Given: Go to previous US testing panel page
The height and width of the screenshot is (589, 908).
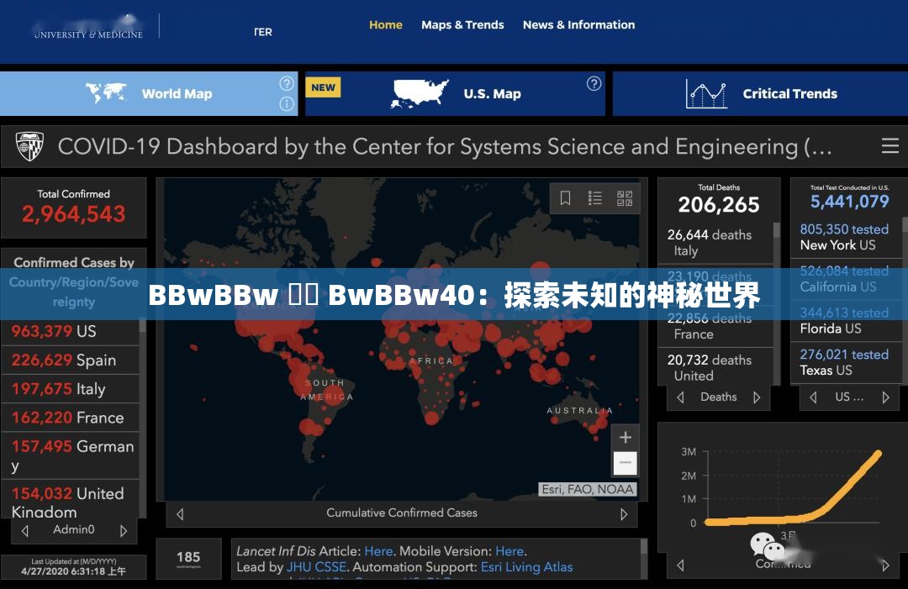Looking at the screenshot, I should coord(813,397).
